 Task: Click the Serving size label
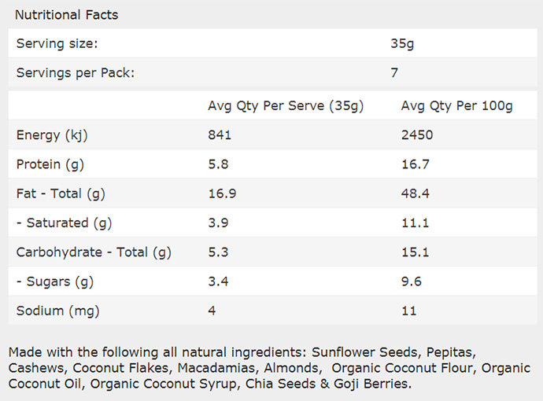coord(57,44)
